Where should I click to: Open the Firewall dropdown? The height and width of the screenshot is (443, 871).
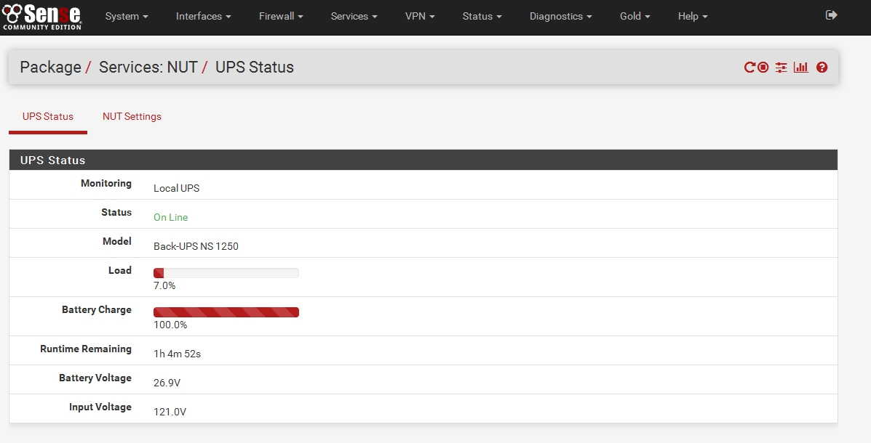tap(281, 16)
